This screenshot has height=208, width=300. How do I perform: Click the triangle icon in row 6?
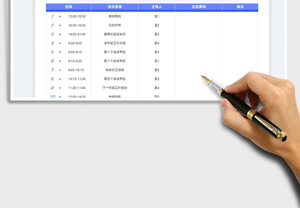click(60, 61)
